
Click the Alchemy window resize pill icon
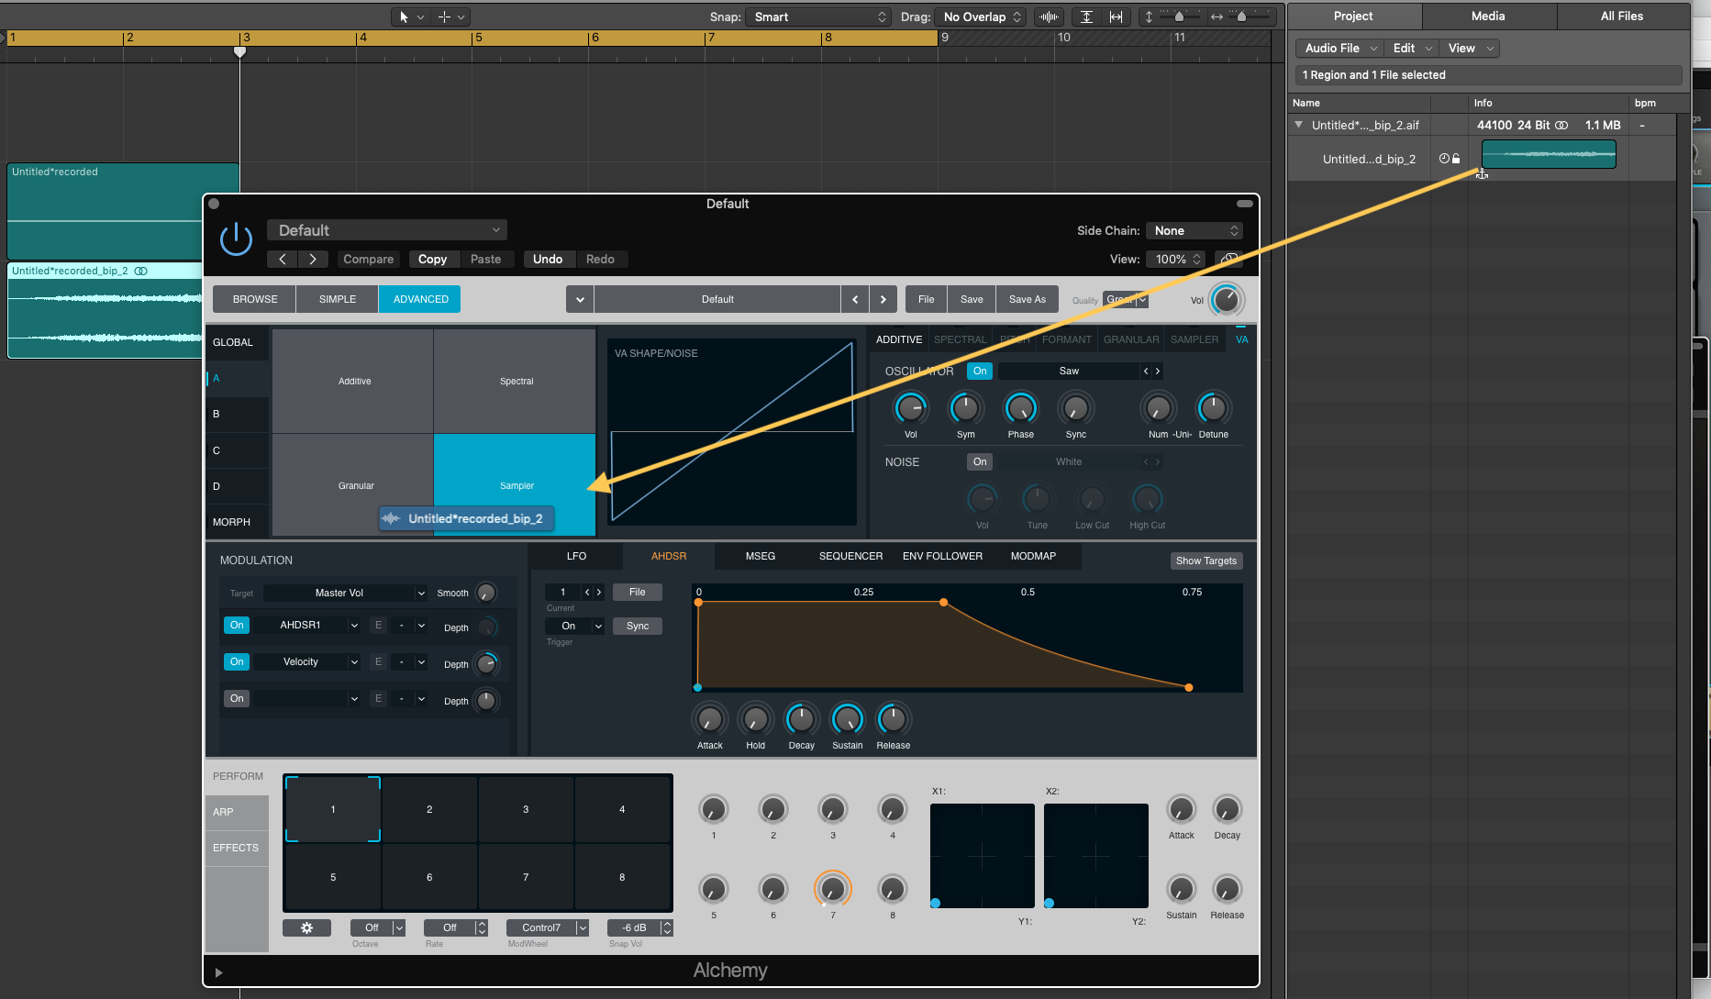tap(1245, 204)
